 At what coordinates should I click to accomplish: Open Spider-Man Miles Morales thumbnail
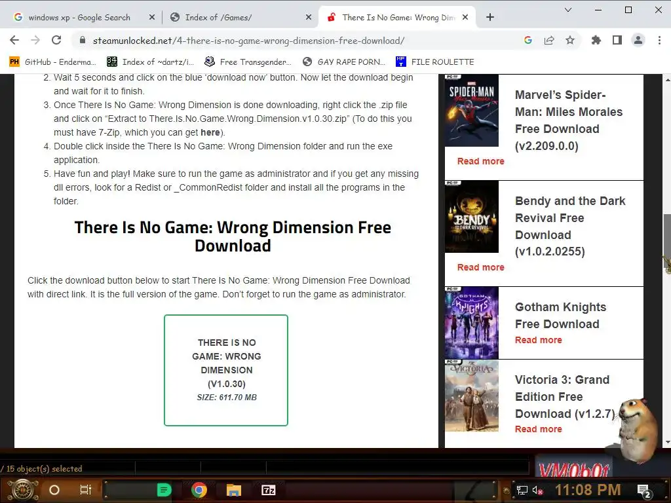[x=472, y=110]
